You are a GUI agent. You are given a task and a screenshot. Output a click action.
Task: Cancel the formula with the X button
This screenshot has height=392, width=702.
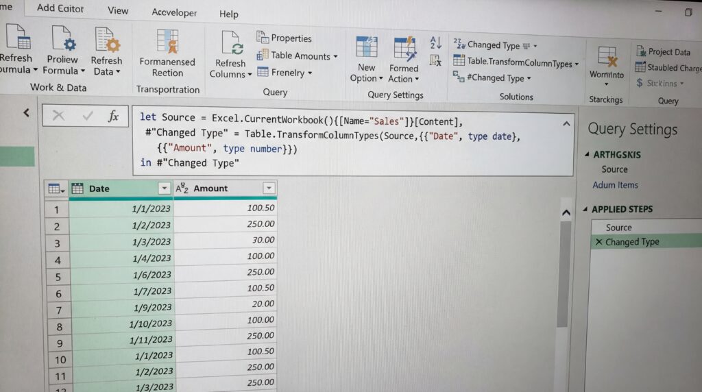(x=58, y=116)
